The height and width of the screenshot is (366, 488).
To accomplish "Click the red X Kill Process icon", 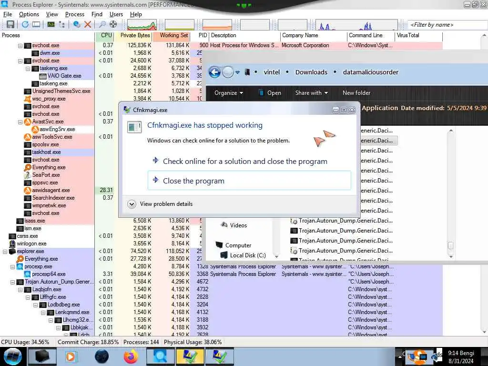I will [88, 24].
